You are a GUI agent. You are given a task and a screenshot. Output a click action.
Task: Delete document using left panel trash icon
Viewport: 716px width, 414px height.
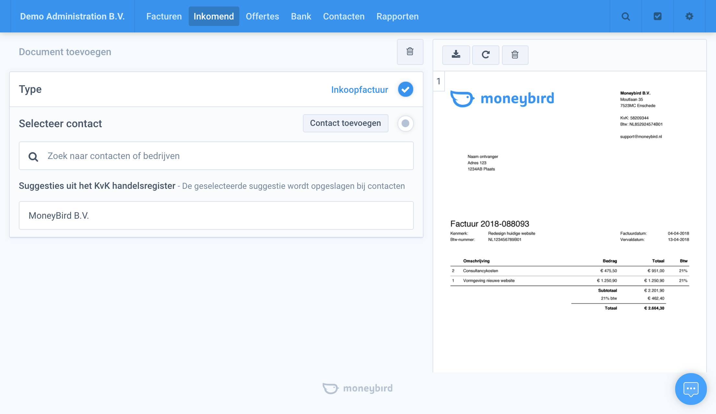410,52
